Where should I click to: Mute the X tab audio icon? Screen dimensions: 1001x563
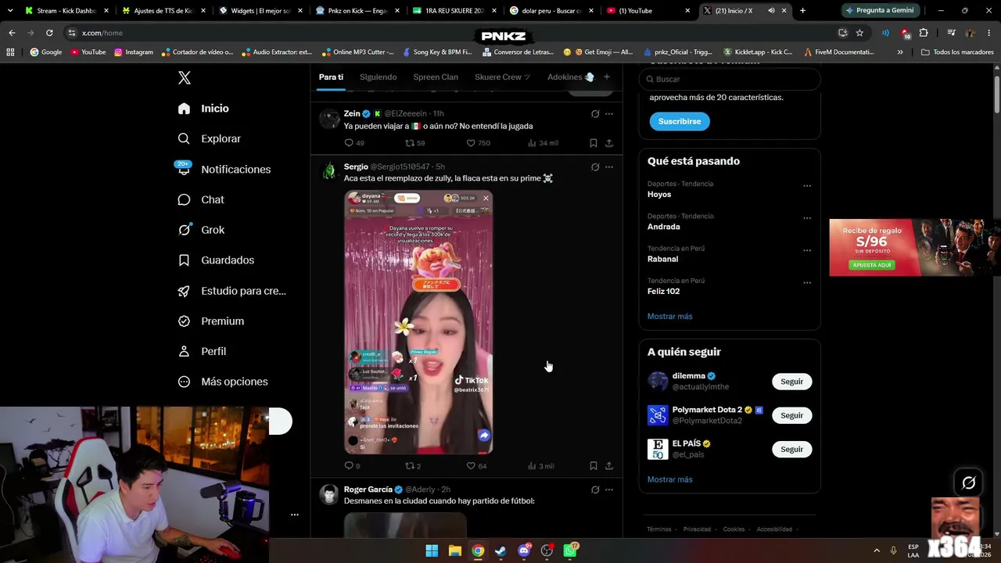(771, 11)
